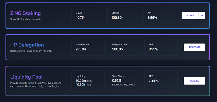217x102 pixels.
Task: Click the Staked 100.30k value
Action: 117,18
